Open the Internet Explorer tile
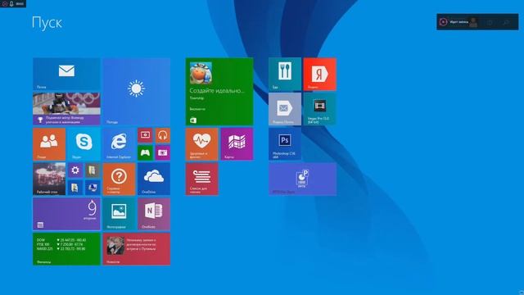 pyautogui.click(x=119, y=144)
